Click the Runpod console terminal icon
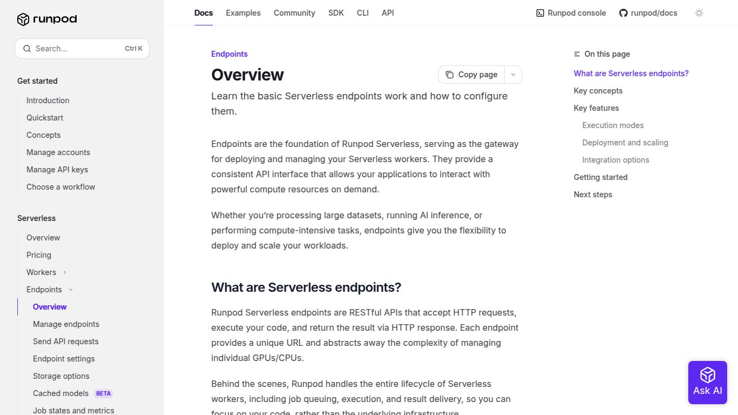 (x=540, y=12)
